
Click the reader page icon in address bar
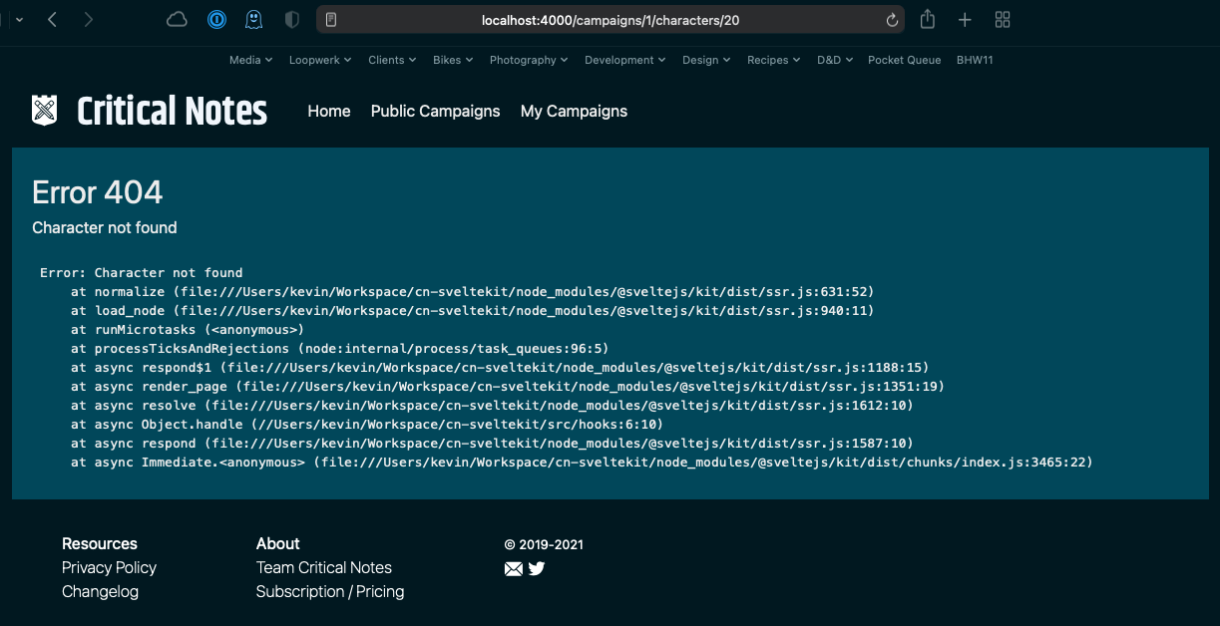331,20
